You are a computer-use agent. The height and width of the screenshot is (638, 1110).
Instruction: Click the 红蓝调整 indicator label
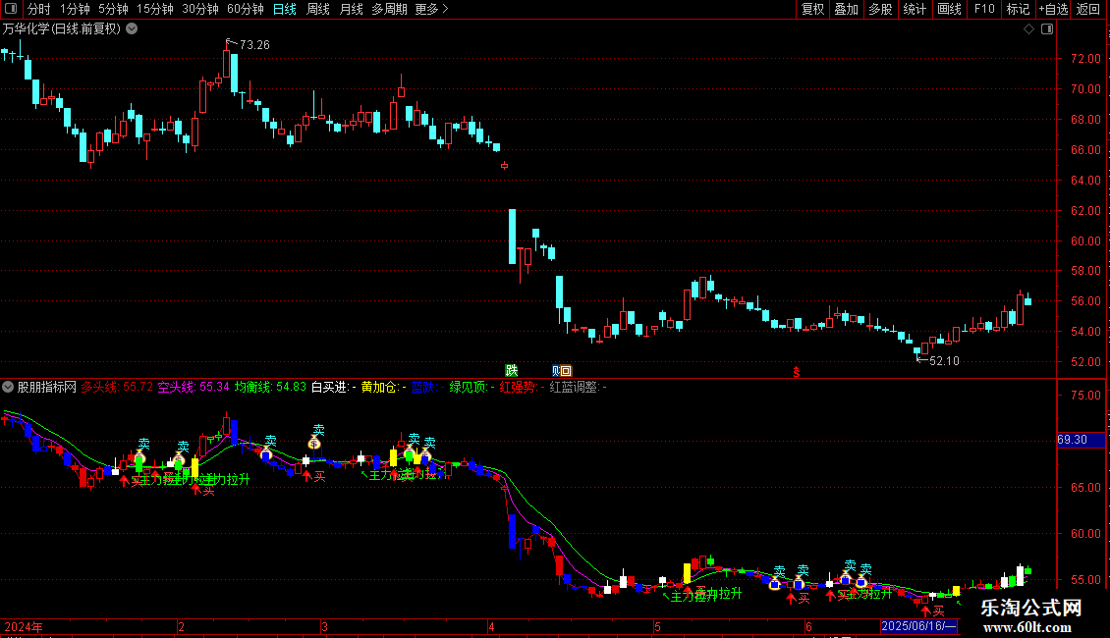point(578,387)
